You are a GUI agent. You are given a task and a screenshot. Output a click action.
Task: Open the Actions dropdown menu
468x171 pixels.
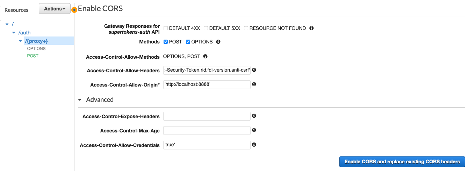[55, 9]
